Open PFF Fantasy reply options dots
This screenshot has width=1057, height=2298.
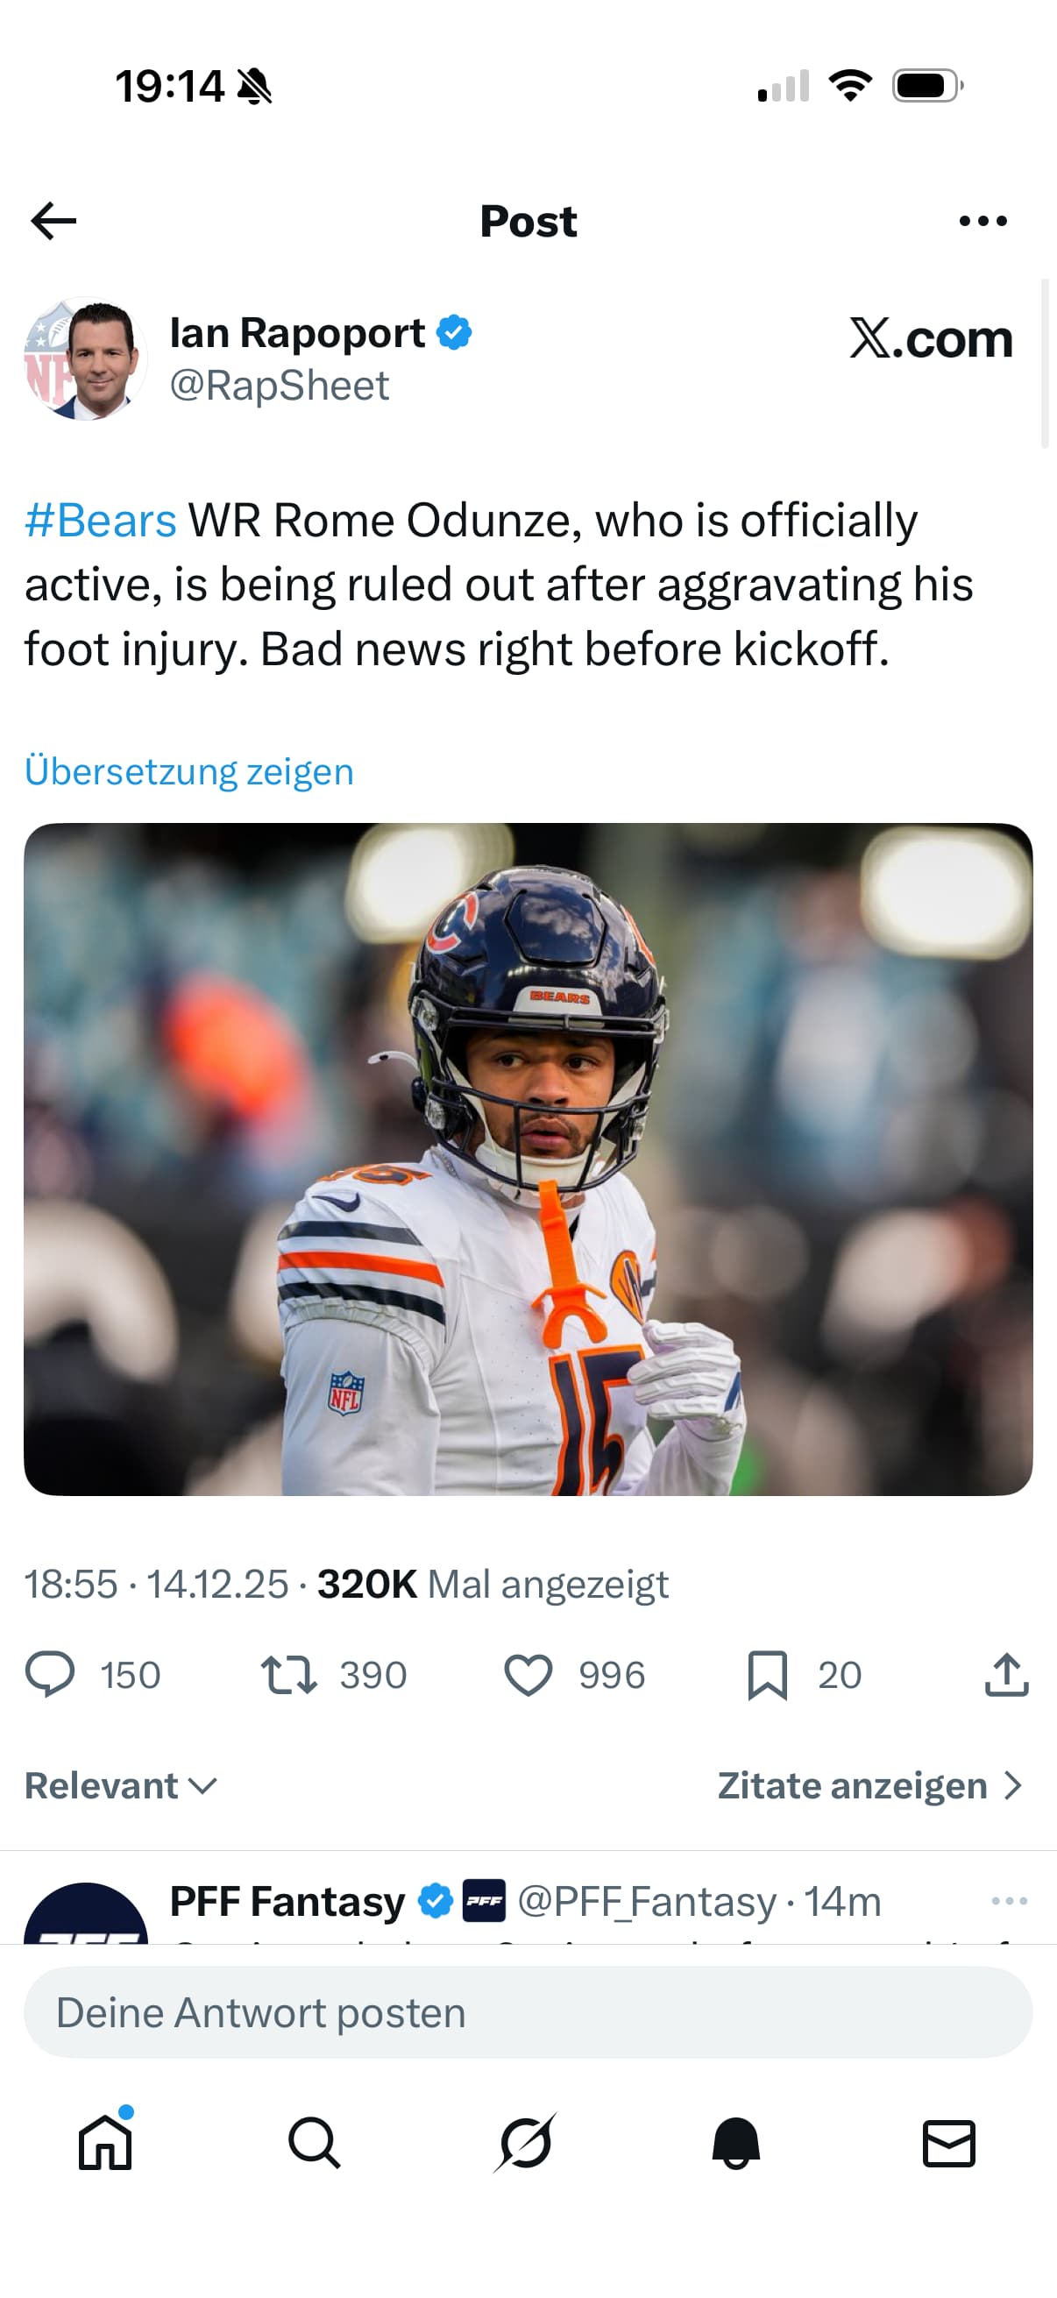(1009, 1901)
